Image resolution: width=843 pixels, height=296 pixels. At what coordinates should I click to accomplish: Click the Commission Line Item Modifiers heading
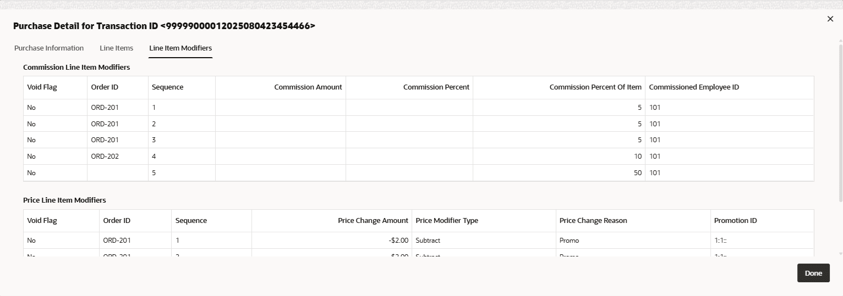click(76, 67)
